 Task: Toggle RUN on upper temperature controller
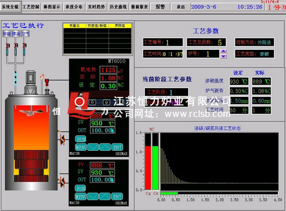click(x=81, y=139)
